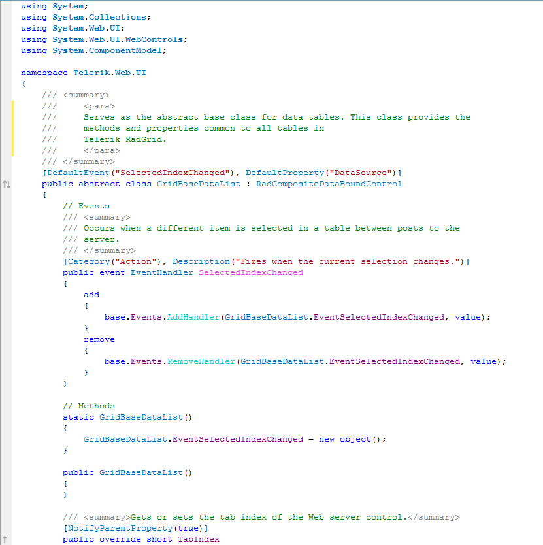
Task: Click the 'object' keyword
Action: pos(355,440)
